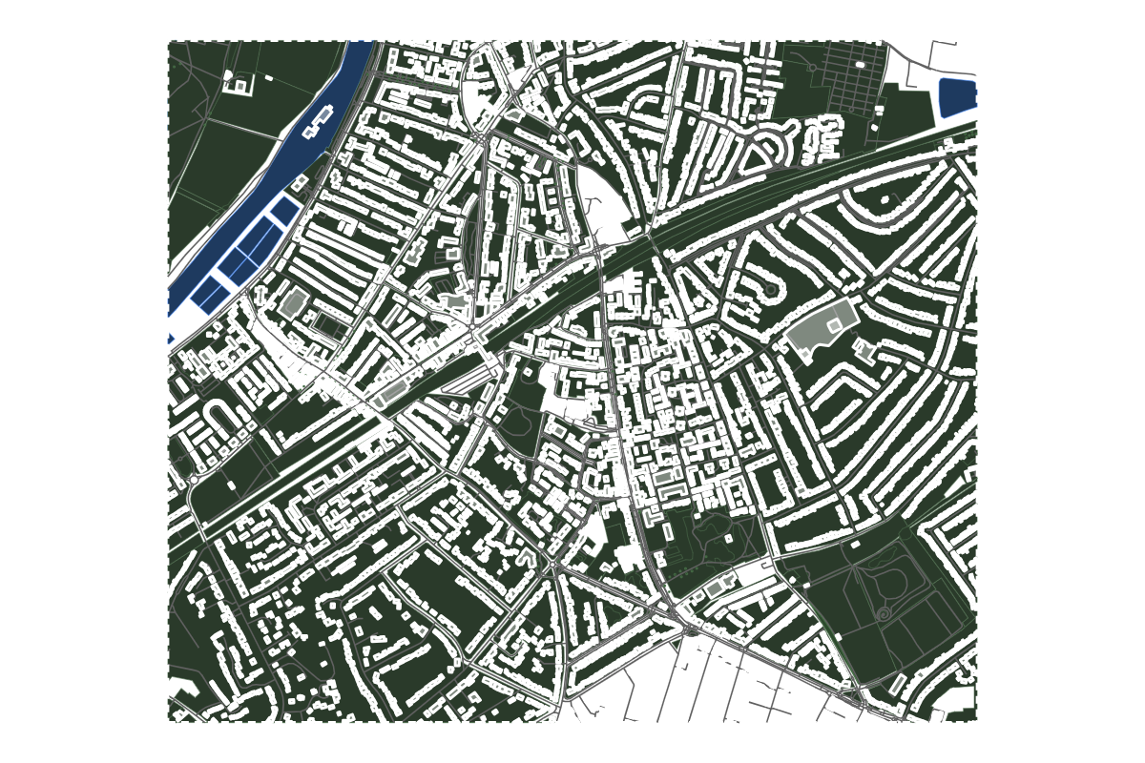Click the spiral path in the large park
This screenshot has width=1145, height=763.
[x=885, y=613]
